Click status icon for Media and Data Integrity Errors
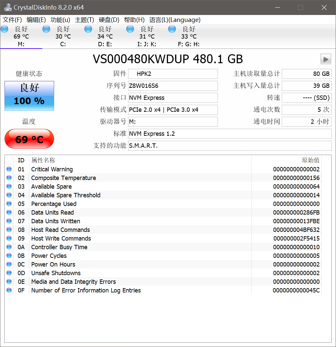 click(x=9, y=281)
